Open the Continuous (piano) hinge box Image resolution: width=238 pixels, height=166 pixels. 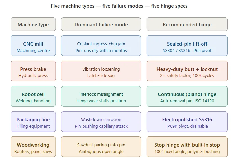[x=187, y=96]
